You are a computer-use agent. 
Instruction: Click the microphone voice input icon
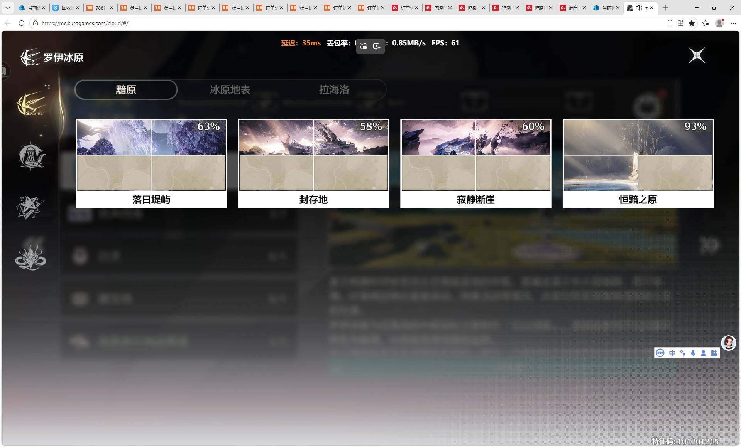click(x=693, y=353)
